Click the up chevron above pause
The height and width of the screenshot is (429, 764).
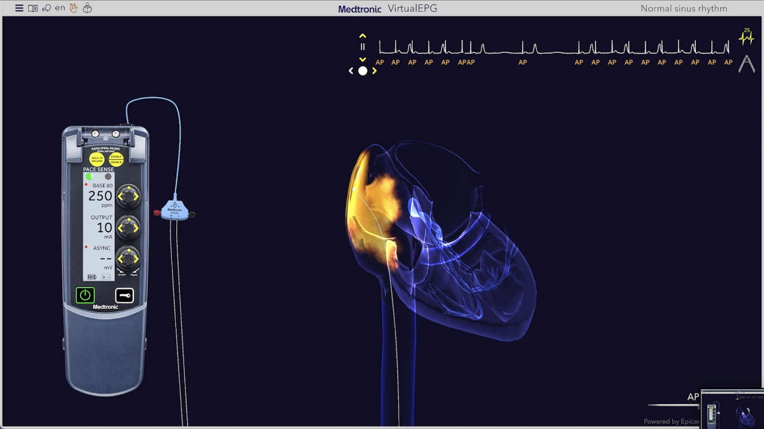[363, 36]
